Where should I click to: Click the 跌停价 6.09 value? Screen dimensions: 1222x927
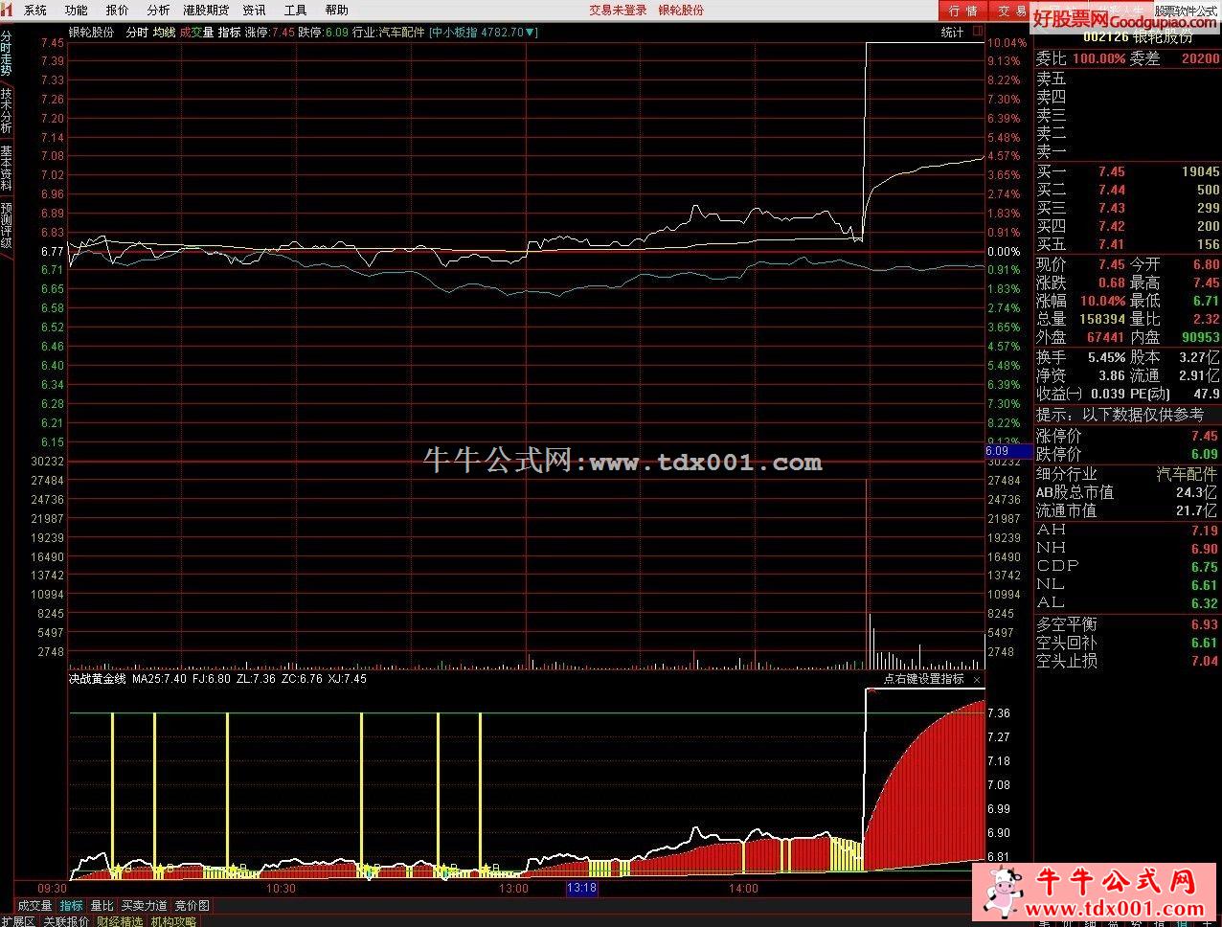(x=1204, y=454)
